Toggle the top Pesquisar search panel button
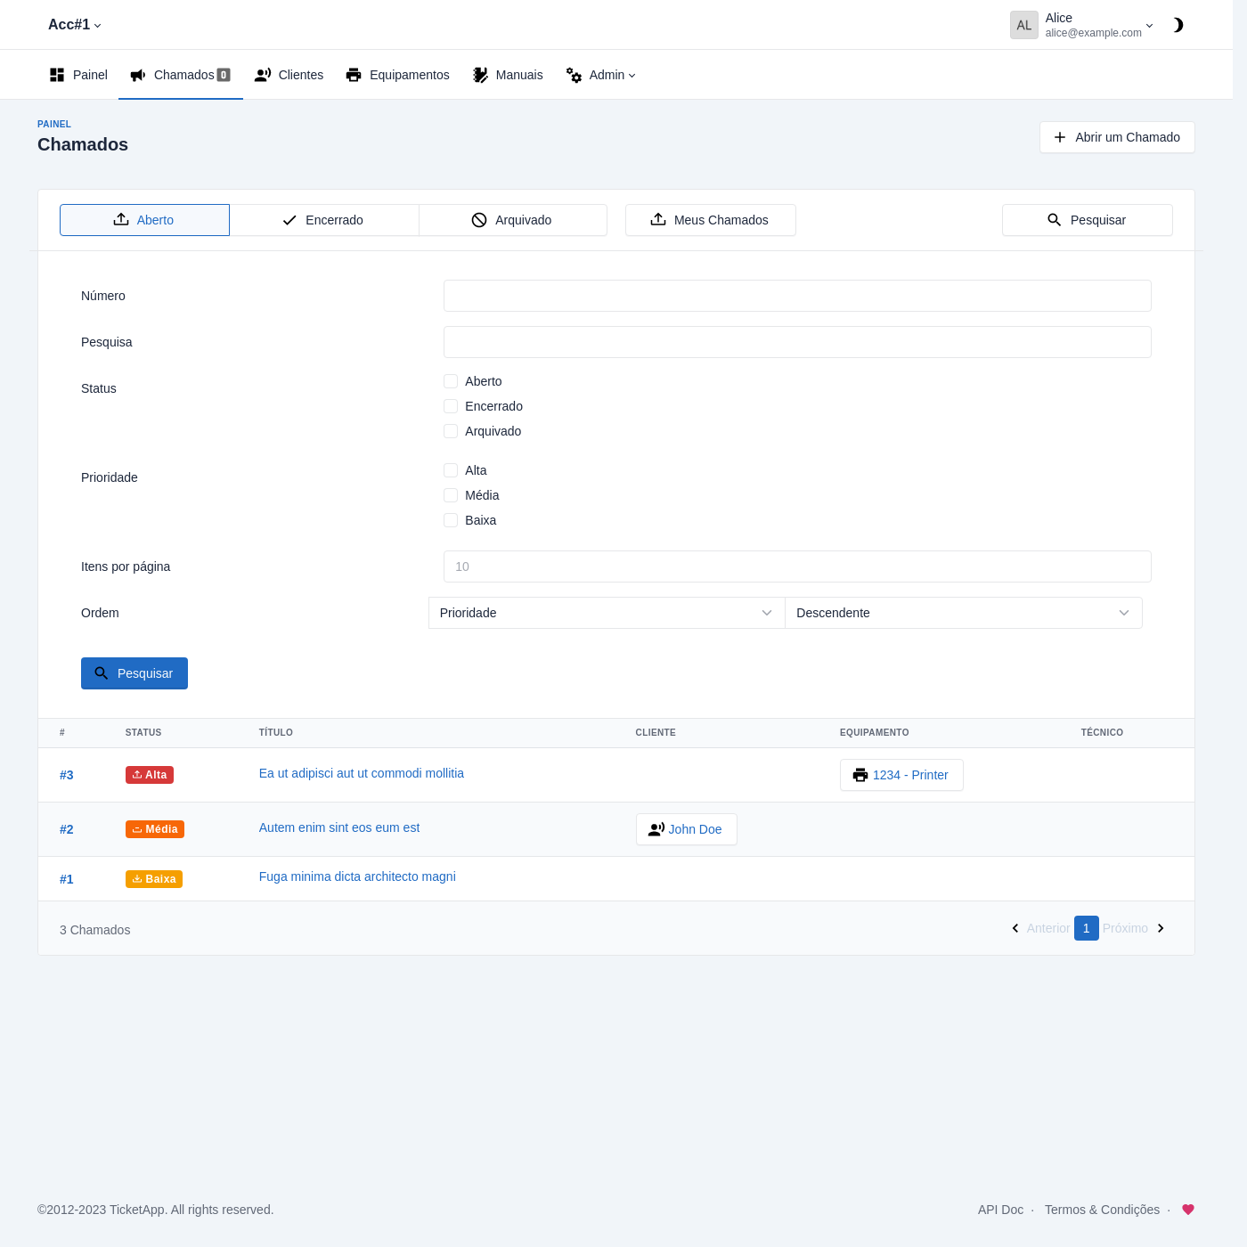Image resolution: width=1247 pixels, height=1247 pixels. coord(1088,220)
